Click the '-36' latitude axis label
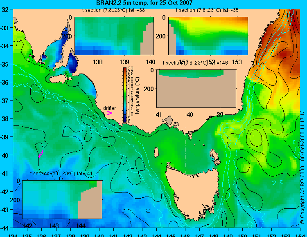The height and width of the screenshot is (237, 307). [5, 82]
